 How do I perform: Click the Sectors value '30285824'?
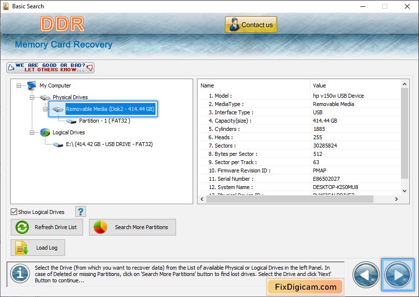pyautogui.click(x=325, y=145)
